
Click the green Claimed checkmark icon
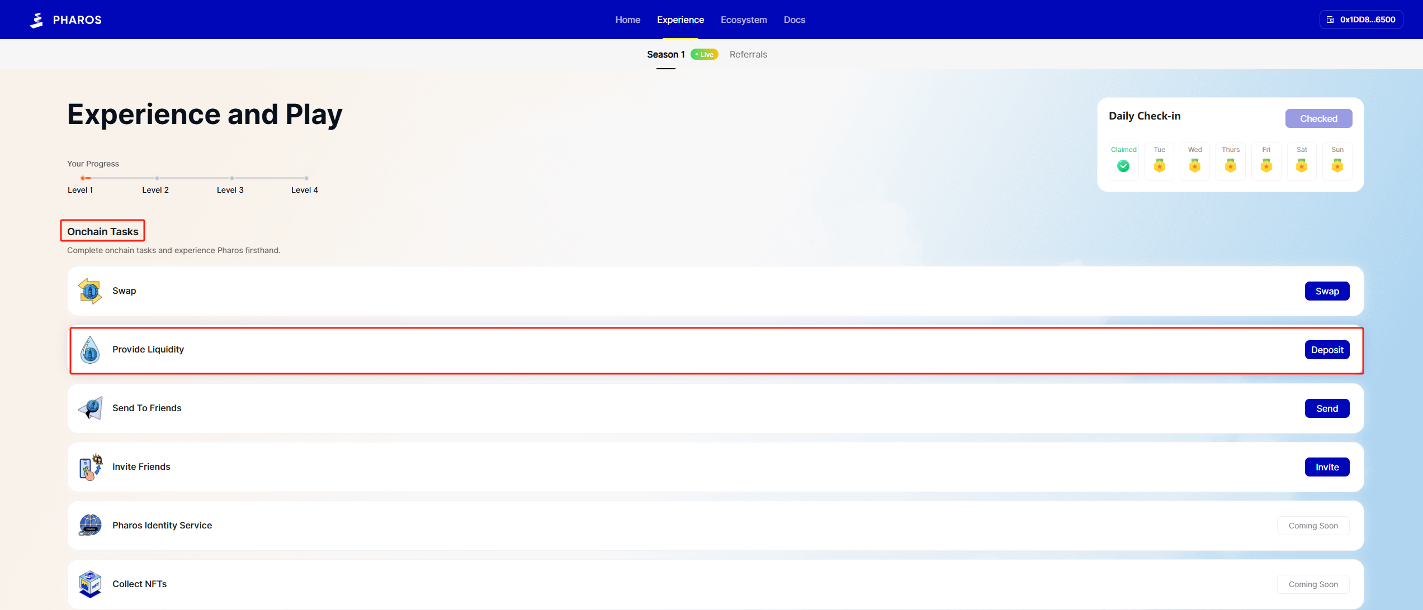(x=1123, y=166)
